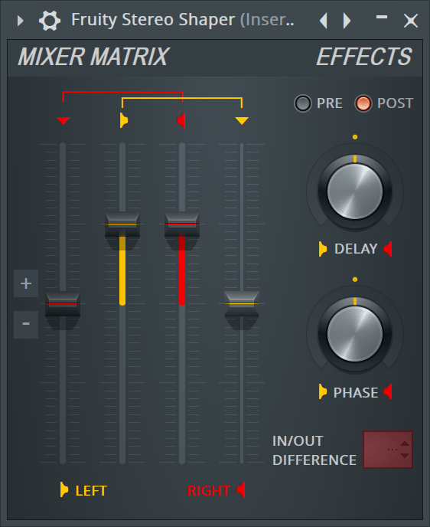Click the up arrow in IN/OUT DIFFERENCE box
Screen dimensions: 430x527
(x=405, y=444)
